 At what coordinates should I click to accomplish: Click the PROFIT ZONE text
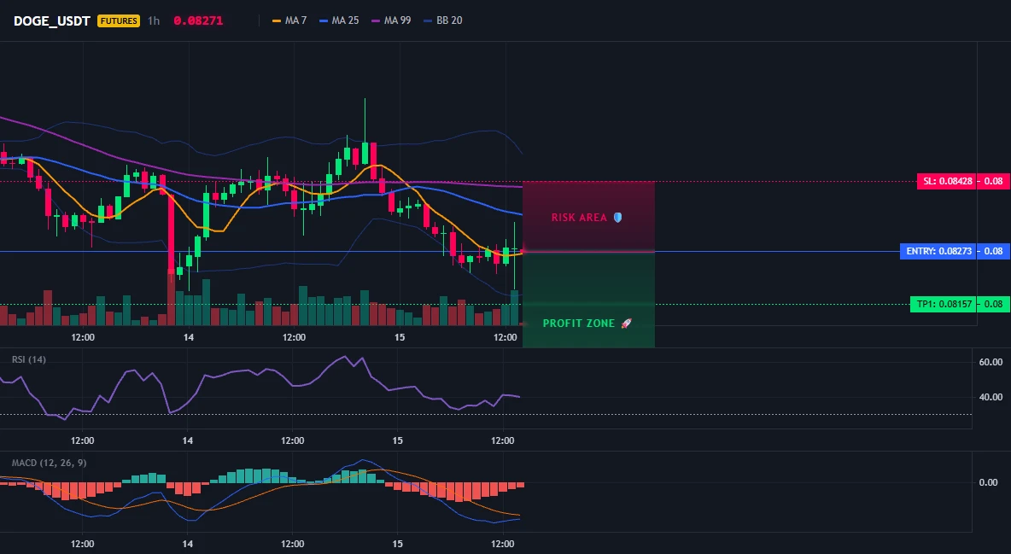[579, 324]
